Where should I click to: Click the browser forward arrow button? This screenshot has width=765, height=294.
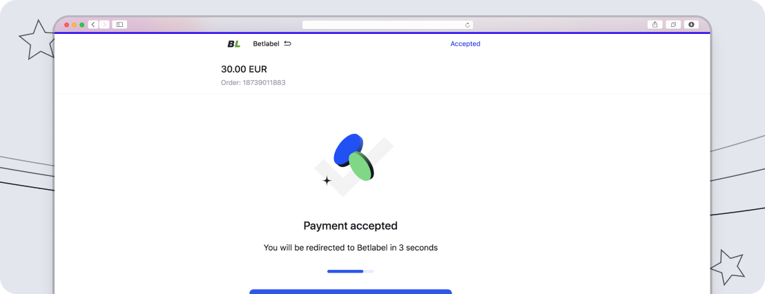pos(104,25)
